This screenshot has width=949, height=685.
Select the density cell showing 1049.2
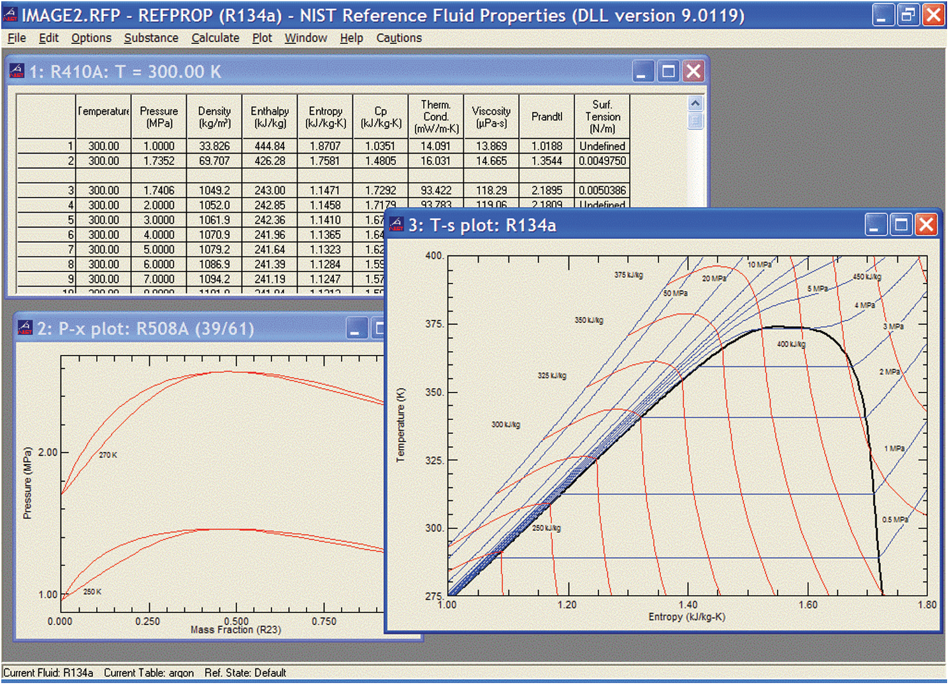214,191
